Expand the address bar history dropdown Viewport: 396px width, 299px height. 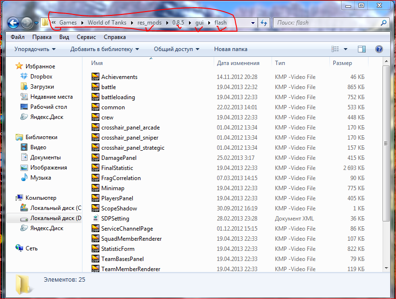pyautogui.click(x=253, y=23)
